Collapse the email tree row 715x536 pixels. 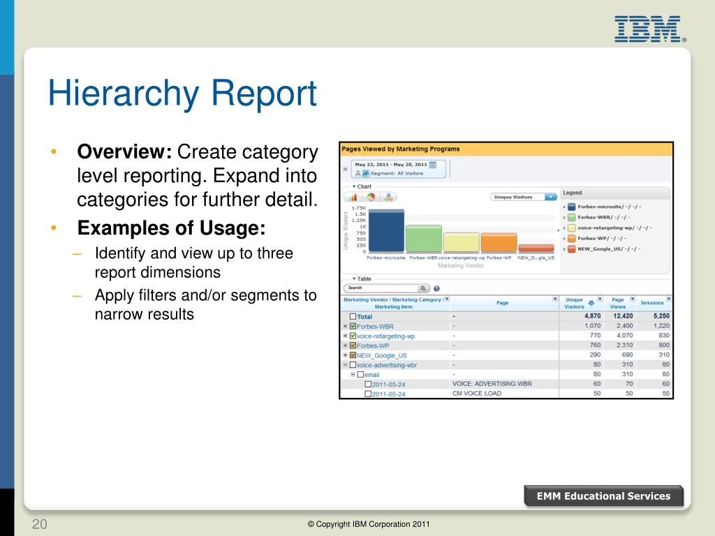coord(353,375)
